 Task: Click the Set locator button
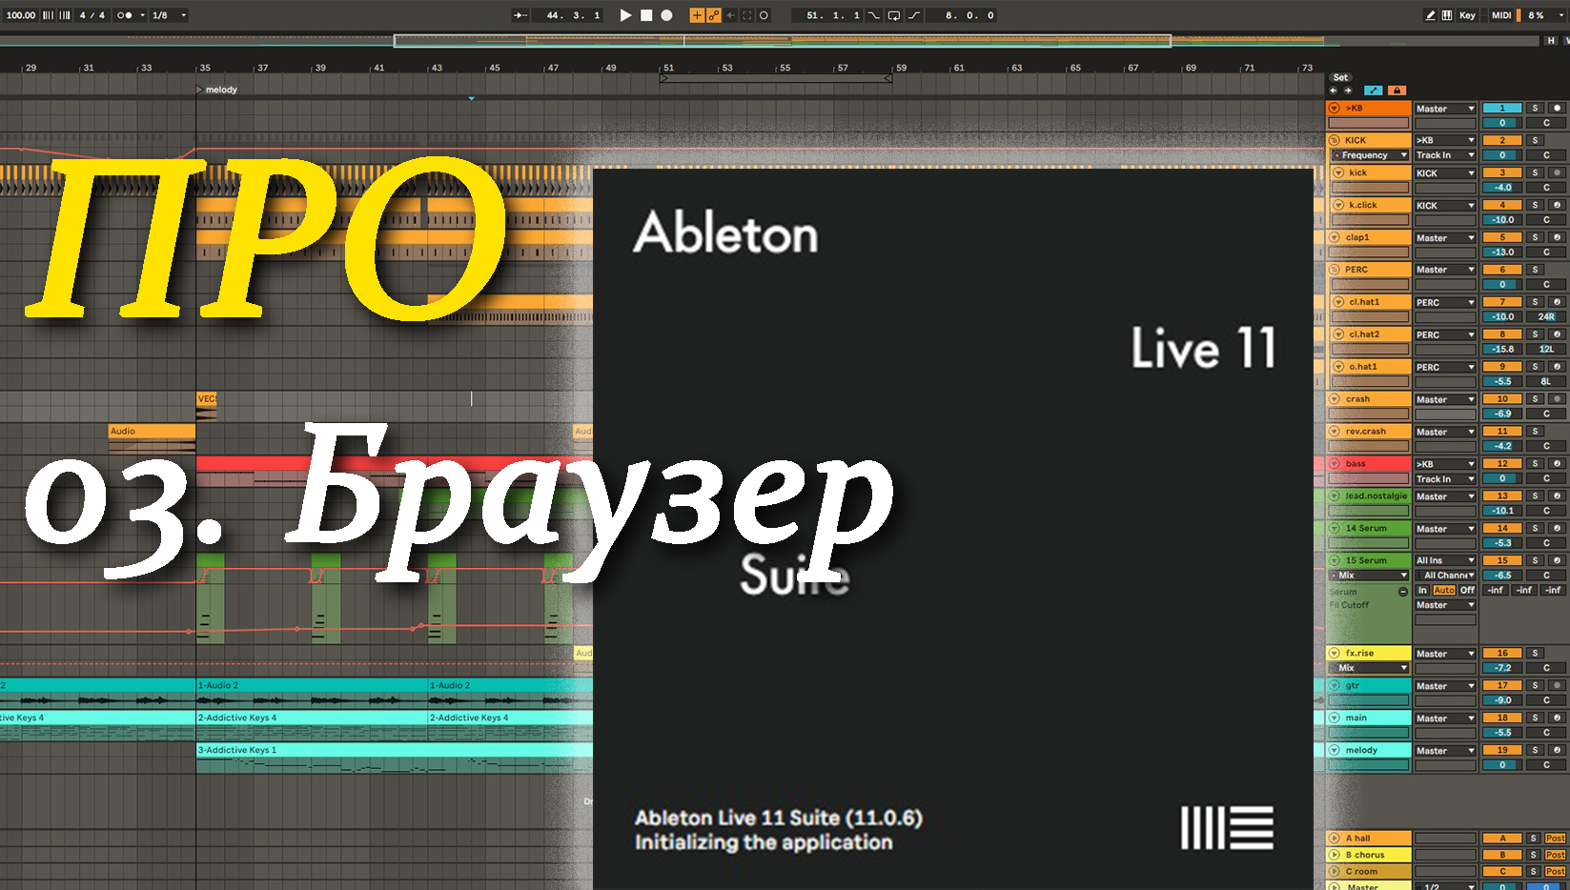pyautogui.click(x=1340, y=77)
